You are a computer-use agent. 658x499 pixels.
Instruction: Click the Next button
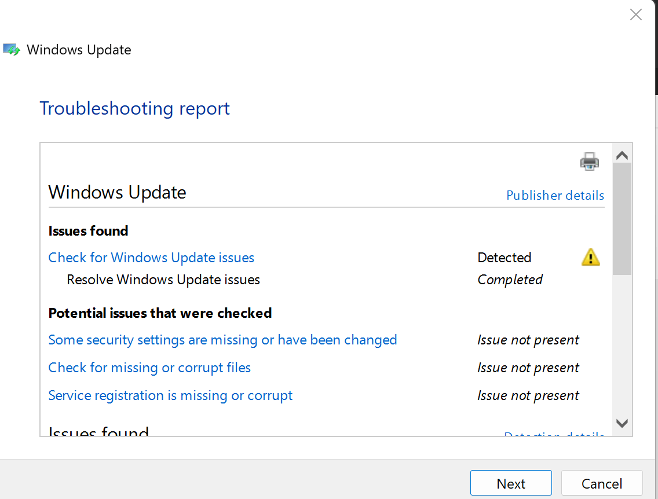(x=511, y=483)
